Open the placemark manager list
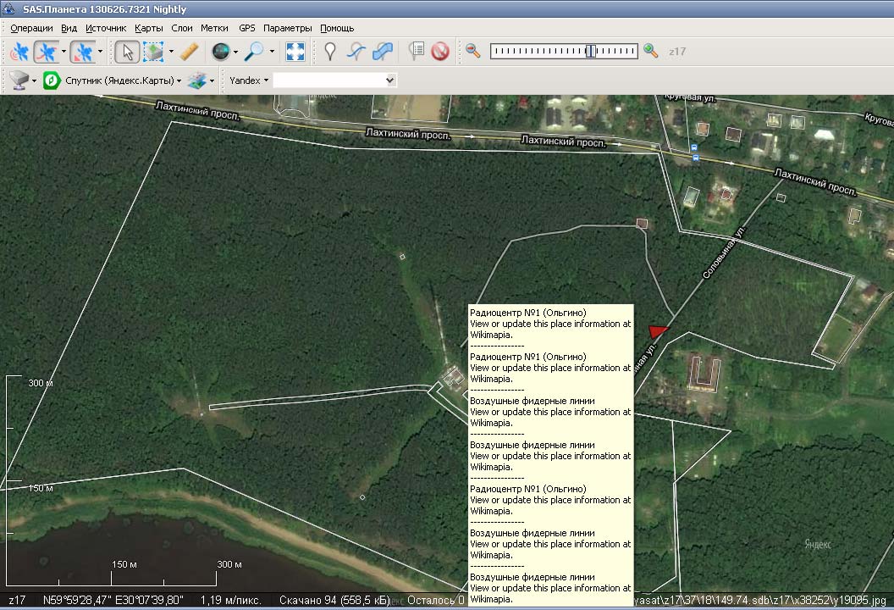This screenshot has height=610, width=894. [x=415, y=52]
